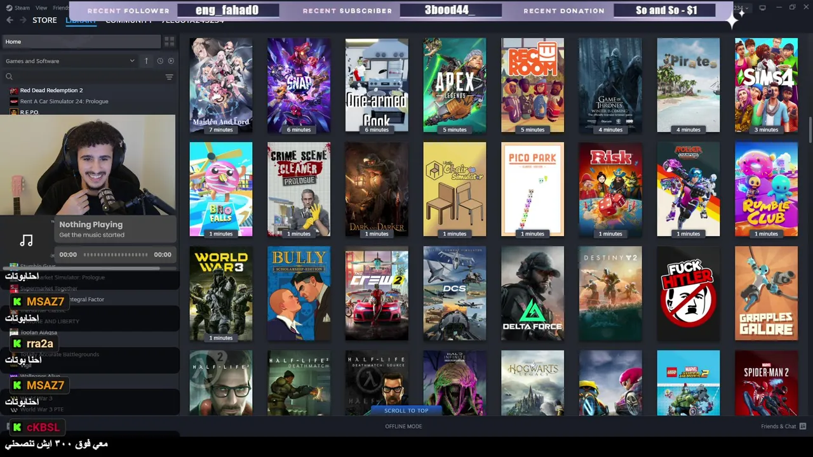Image resolution: width=813 pixels, height=457 pixels.
Task: Open Half-Life 2 cover with Gordon's face
Action: (x=221, y=383)
